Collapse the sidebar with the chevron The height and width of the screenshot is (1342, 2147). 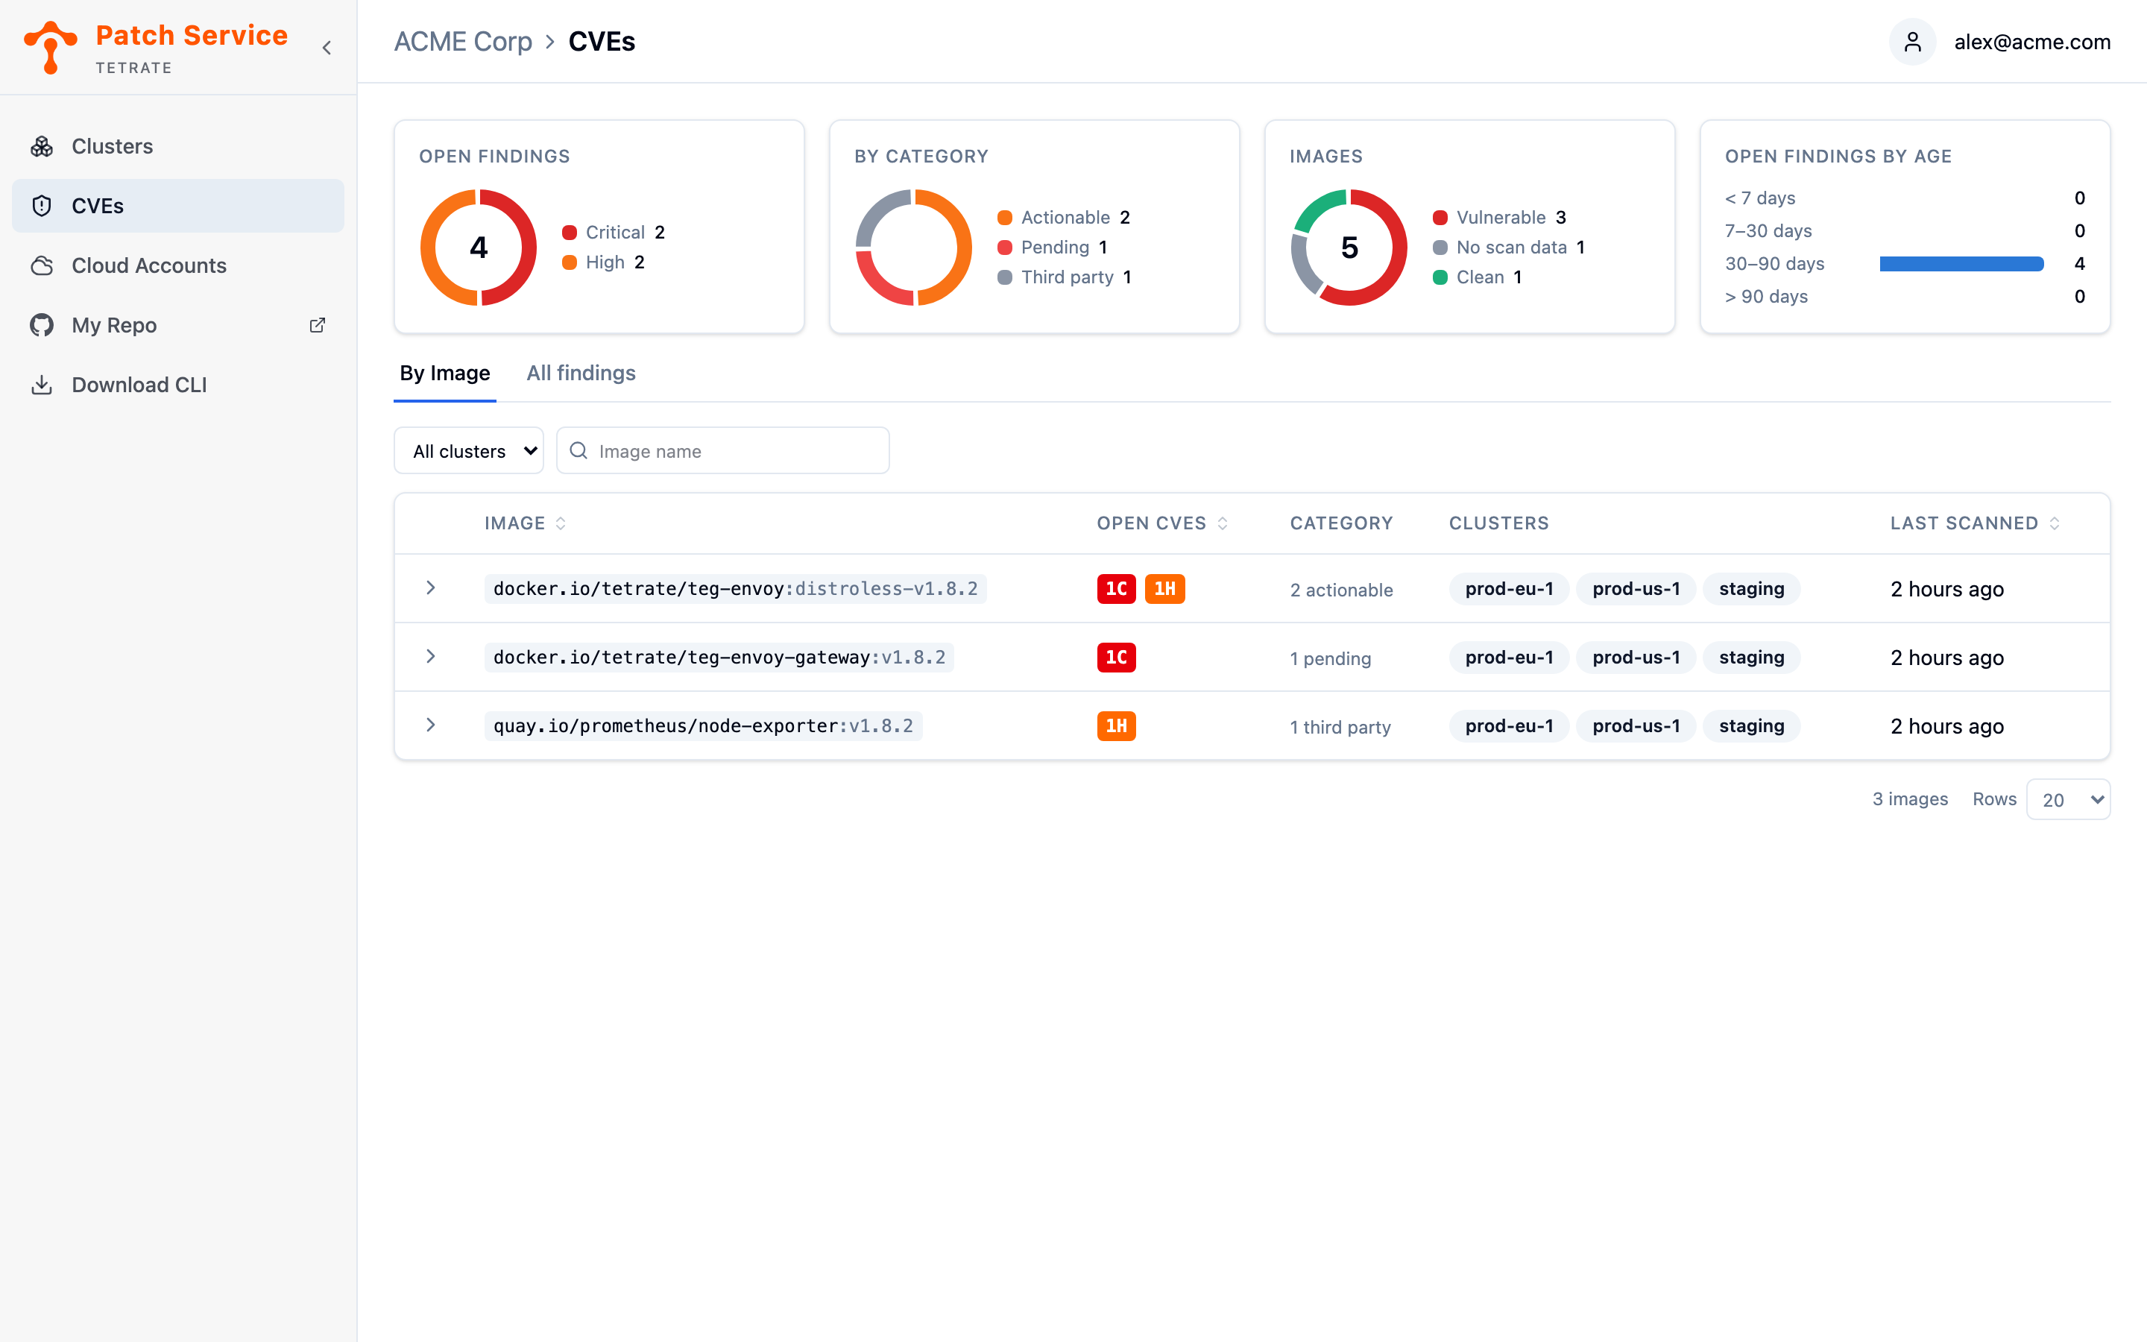click(327, 48)
